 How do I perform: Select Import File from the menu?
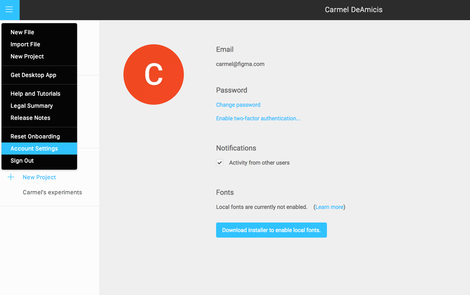click(x=25, y=44)
